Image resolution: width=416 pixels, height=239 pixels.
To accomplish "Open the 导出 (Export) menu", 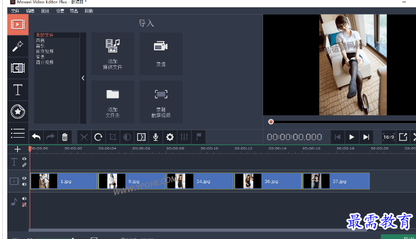I will click(74, 11).
